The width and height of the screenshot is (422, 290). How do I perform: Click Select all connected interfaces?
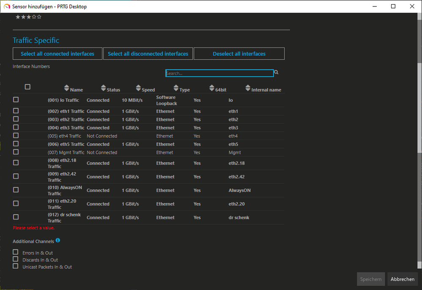(58, 54)
